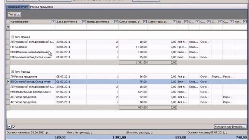The image size is (249, 140).
Task: Clear the filter with the X button
Action: click(9, 127)
